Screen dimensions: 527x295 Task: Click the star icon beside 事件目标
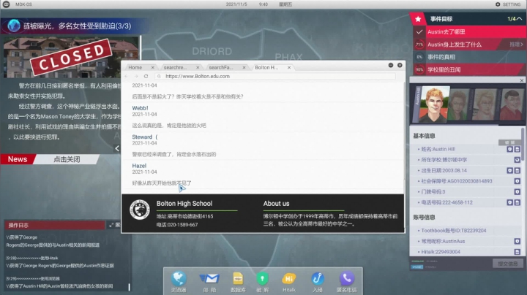pos(418,19)
